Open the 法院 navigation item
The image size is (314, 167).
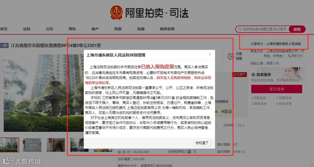click(x=27, y=29)
